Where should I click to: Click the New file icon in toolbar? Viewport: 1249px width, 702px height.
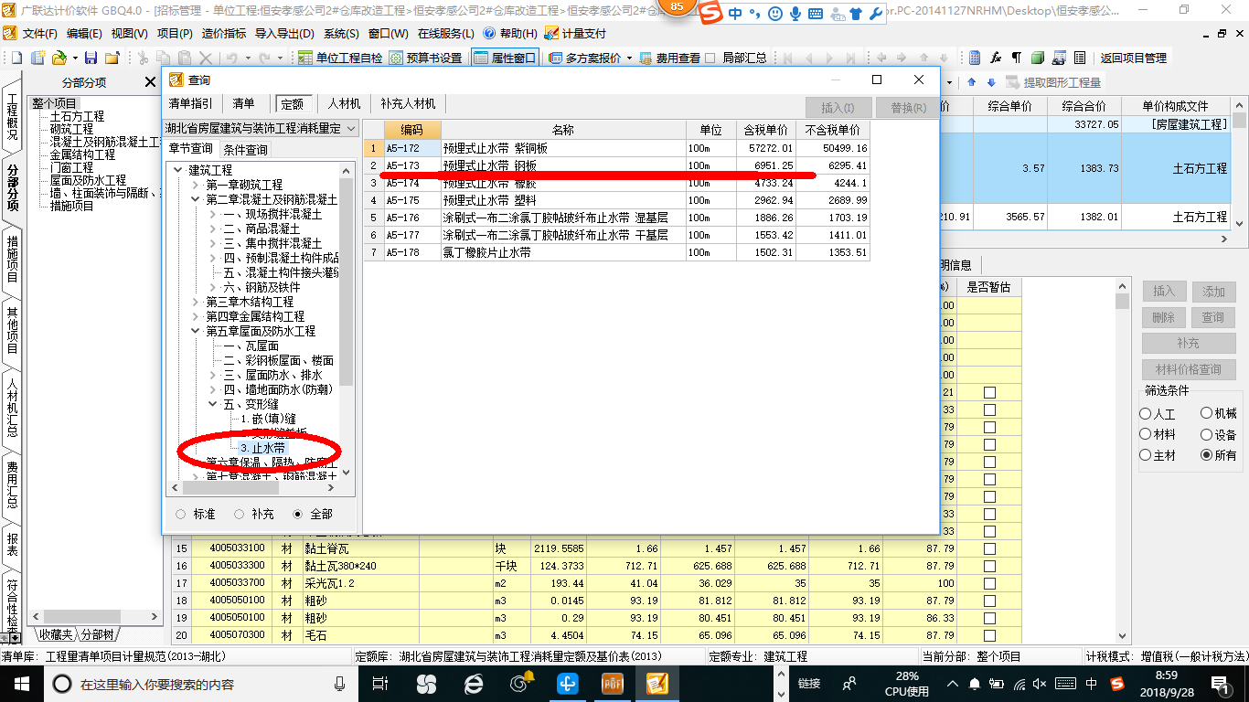click(16, 58)
